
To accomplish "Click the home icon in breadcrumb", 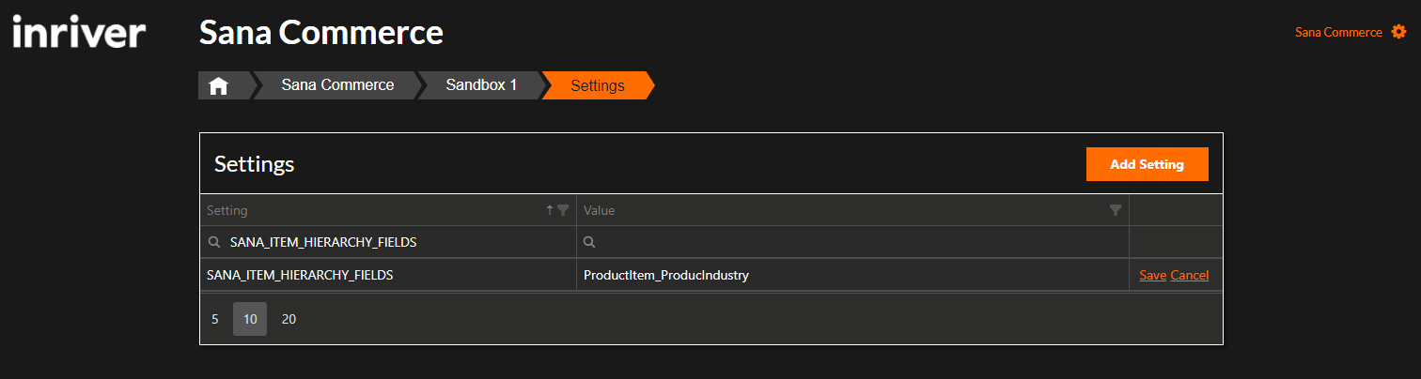I will (x=219, y=86).
